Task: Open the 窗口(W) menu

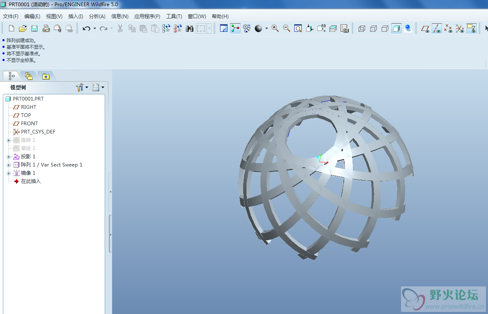Action: click(x=197, y=16)
